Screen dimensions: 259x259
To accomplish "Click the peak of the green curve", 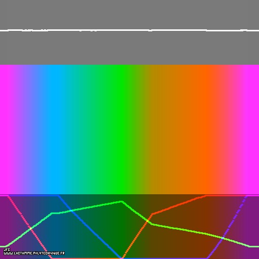I will coord(121,201).
